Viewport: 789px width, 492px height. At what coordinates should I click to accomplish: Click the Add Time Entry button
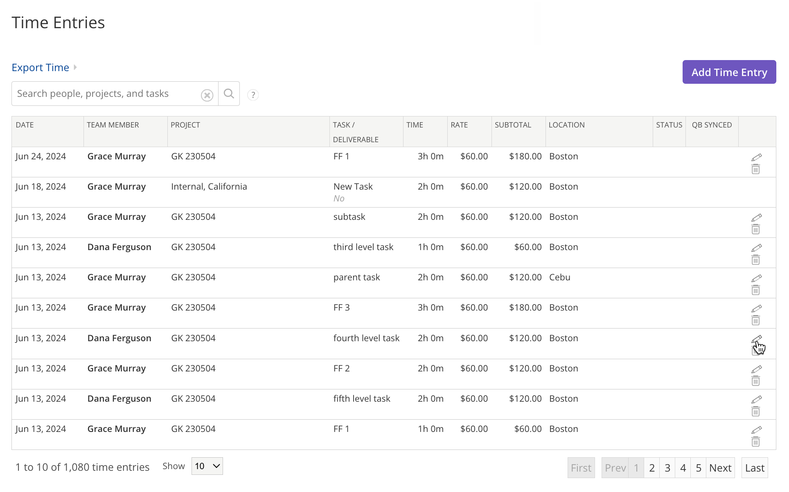click(x=729, y=72)
